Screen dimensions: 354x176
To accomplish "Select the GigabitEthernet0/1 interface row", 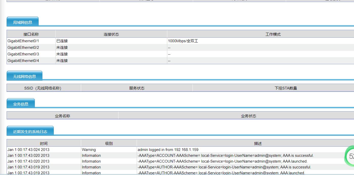I will coord(180,41).
